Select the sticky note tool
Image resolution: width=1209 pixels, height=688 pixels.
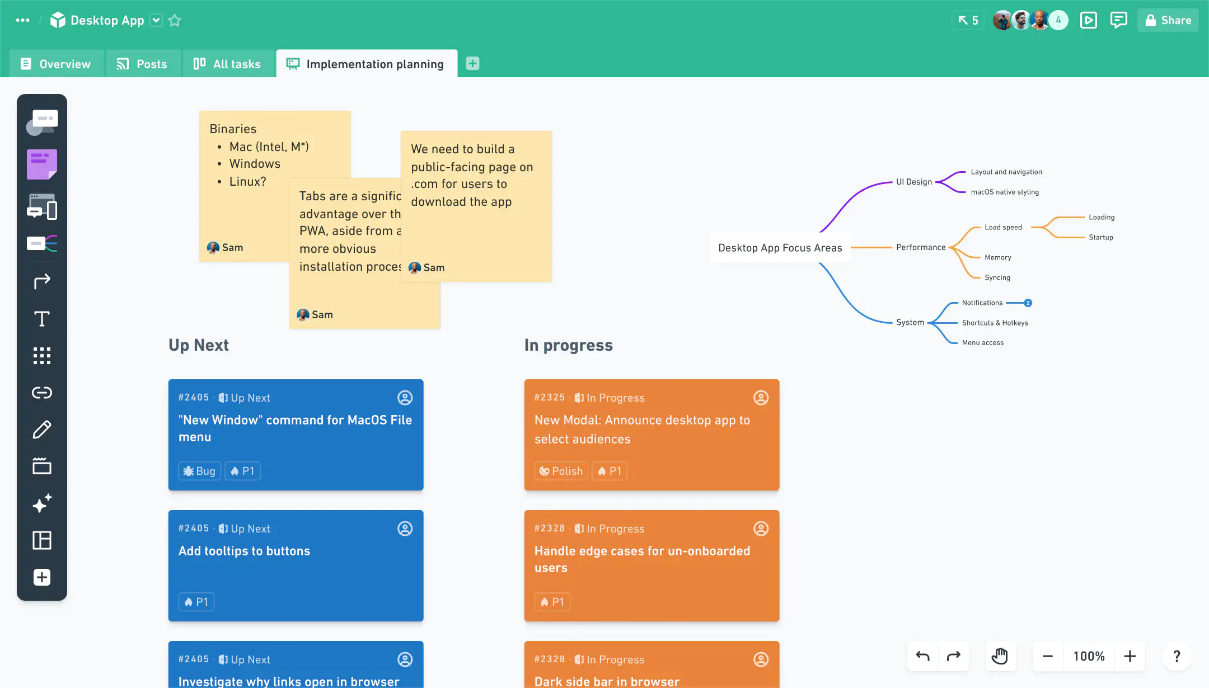(x=42, y=164)
